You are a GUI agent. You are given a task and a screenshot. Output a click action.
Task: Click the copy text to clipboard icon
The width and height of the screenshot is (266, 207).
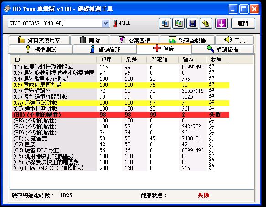click(x=165, y=23)
